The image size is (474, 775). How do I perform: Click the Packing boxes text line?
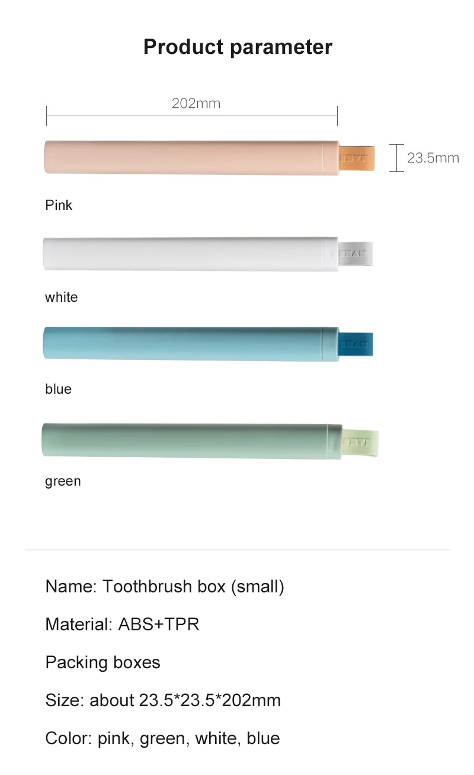click(103, 662)
